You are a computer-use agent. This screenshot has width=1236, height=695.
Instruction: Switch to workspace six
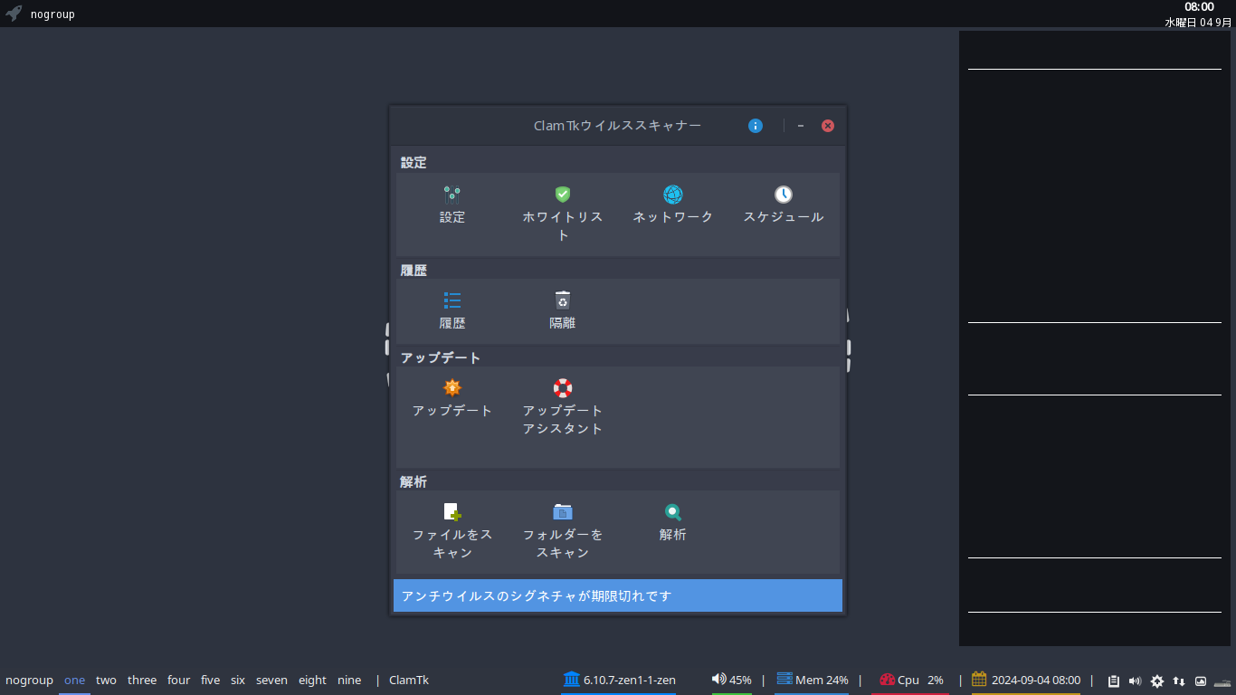238,680
